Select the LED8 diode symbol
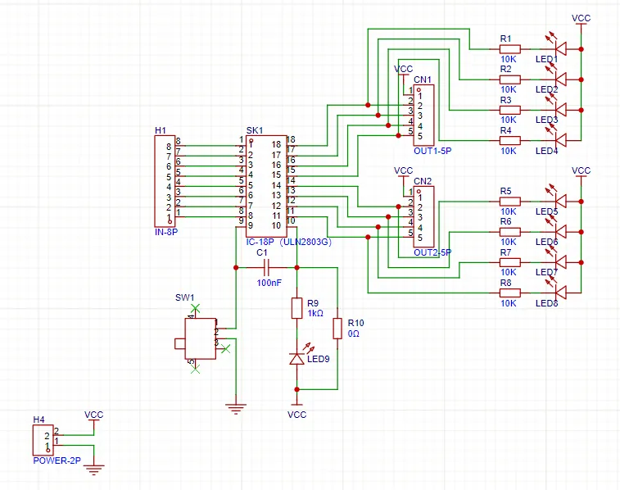Screen dimensions: 620x490 point(560,293)
